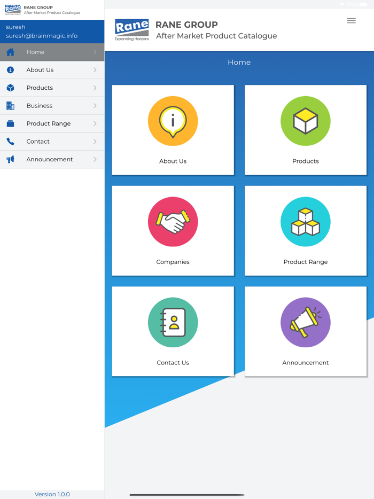Expand the Home row chevron
Screen dimensions: 374x499
click(x=95, y=52)
